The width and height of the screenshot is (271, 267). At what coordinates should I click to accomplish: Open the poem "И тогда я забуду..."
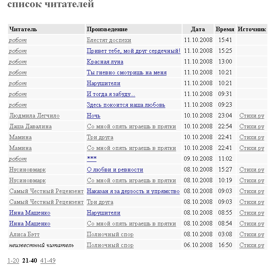click(x=111, y=94)
